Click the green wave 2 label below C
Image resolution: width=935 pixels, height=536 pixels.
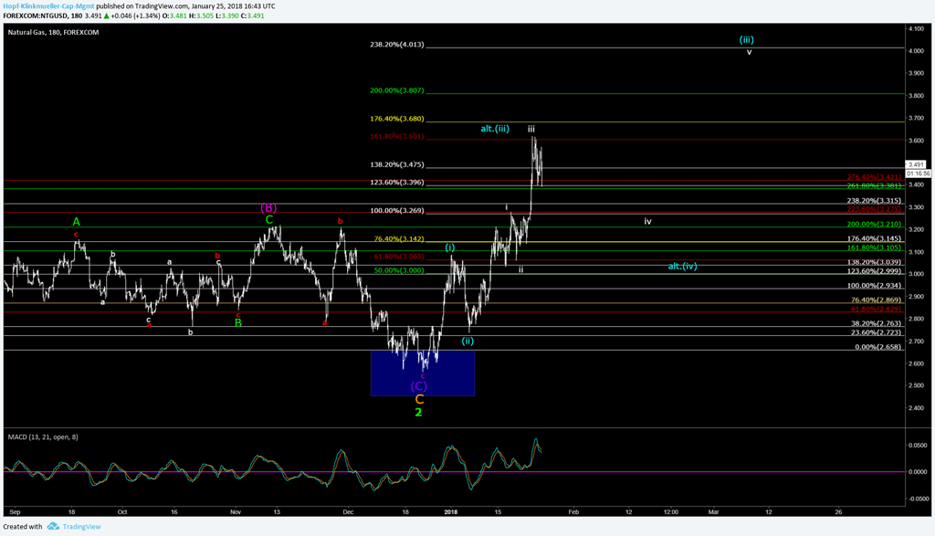418,413
